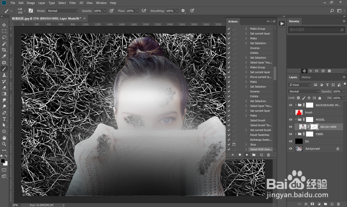Screen dimensions: 347x207
Task: Select the Rectangular Marquee tool
Action: pyautogui.click(x=4, y=31)
